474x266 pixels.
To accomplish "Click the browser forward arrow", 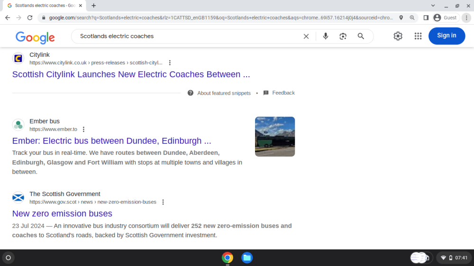I will (19, 18).
